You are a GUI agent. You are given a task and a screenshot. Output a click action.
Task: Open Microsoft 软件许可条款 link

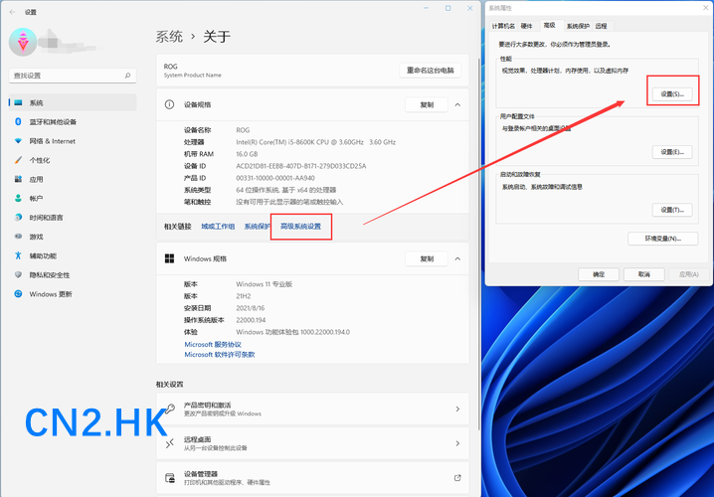pos(220,355)
